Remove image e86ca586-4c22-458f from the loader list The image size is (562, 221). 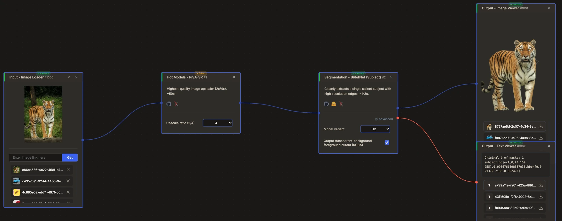tap(68, 169)
